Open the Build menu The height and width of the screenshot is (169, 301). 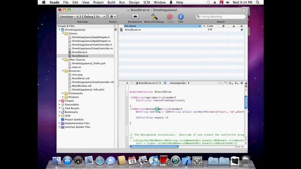pos(111,2)
